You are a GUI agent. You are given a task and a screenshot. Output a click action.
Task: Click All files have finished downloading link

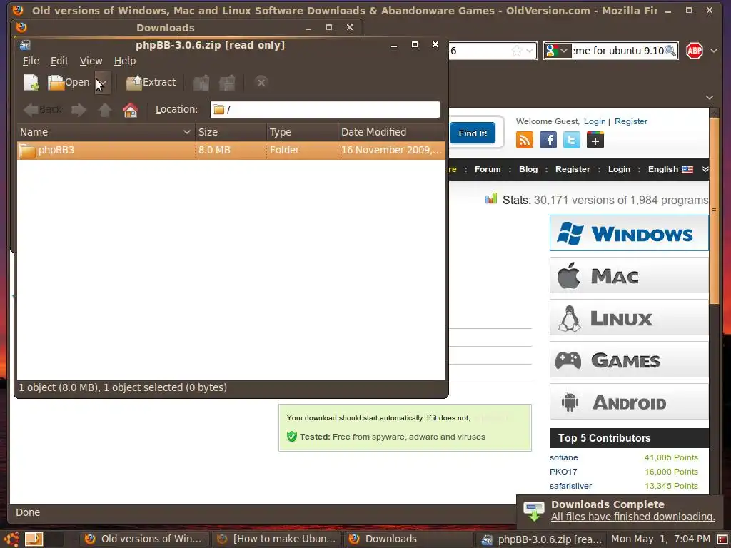coord(632,517)
